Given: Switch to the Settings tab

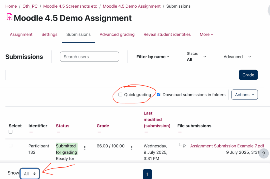Looking at the screenshot, I should point(49,34).
